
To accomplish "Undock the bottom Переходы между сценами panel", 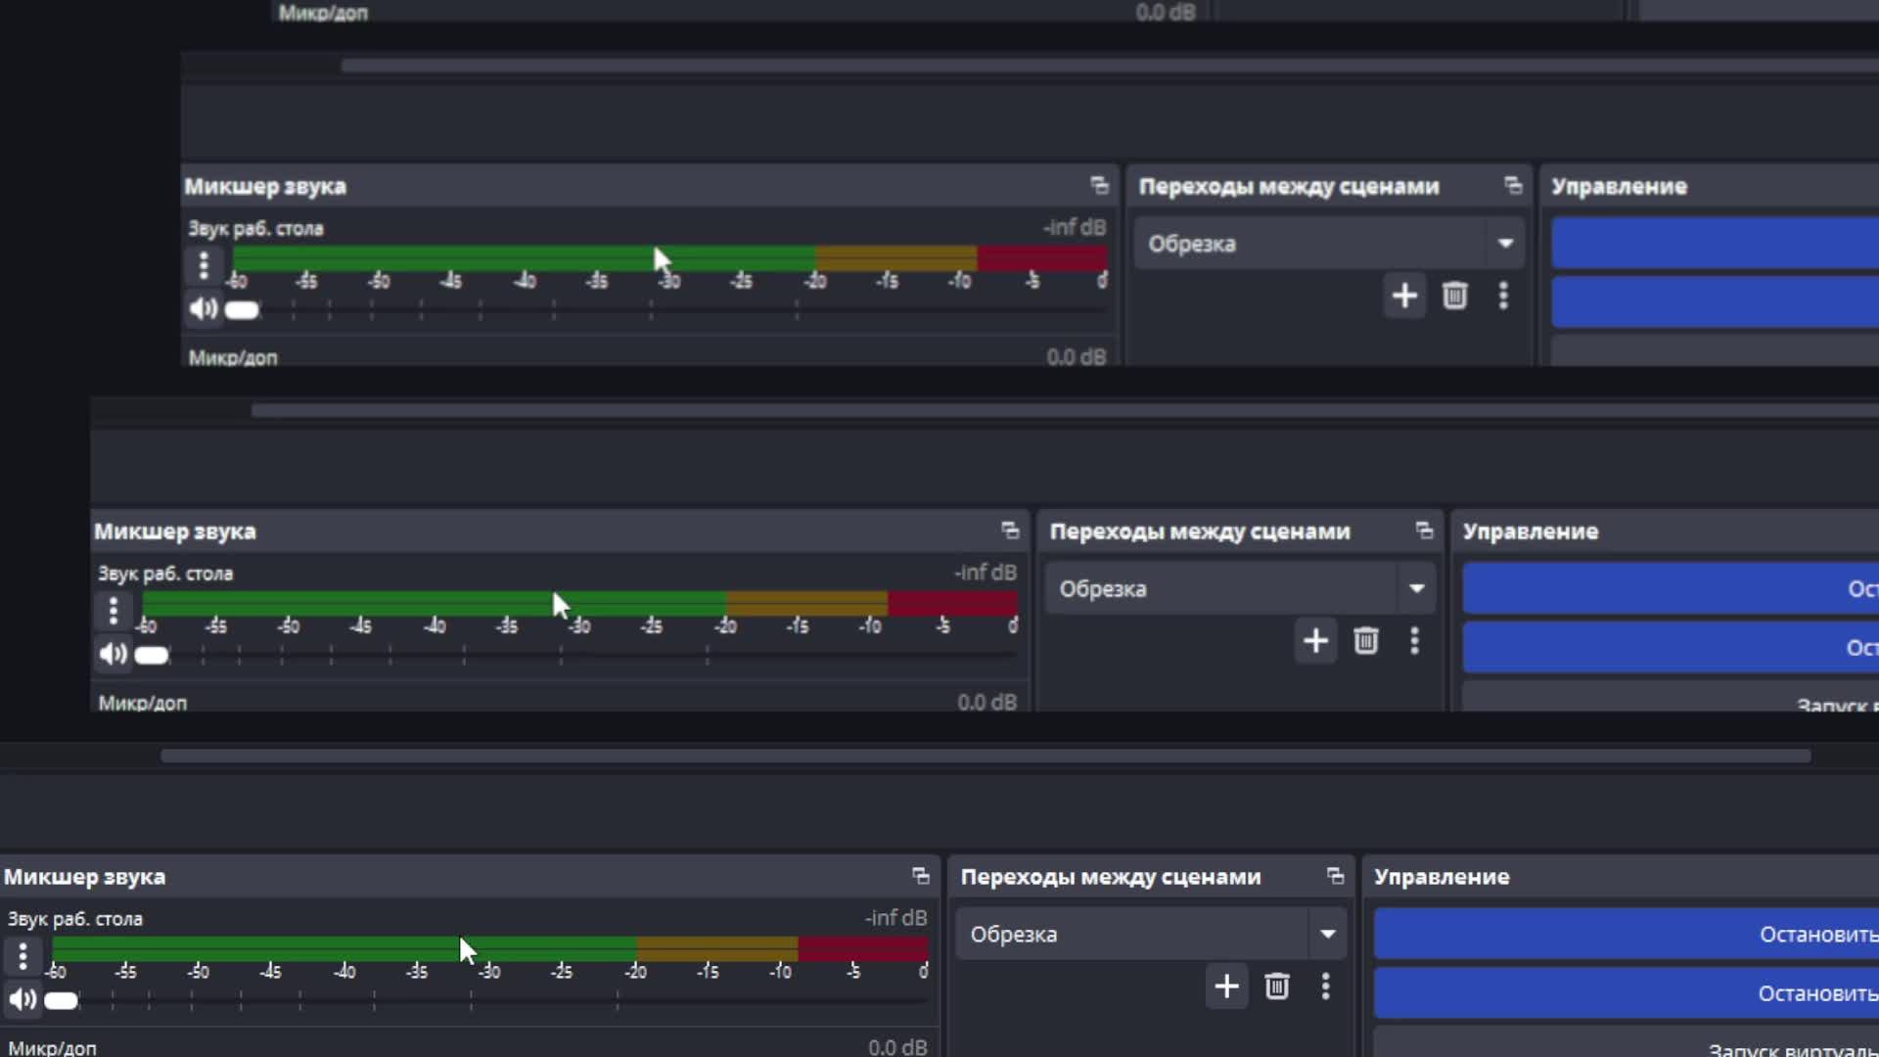I will (x=1335, y=876).
